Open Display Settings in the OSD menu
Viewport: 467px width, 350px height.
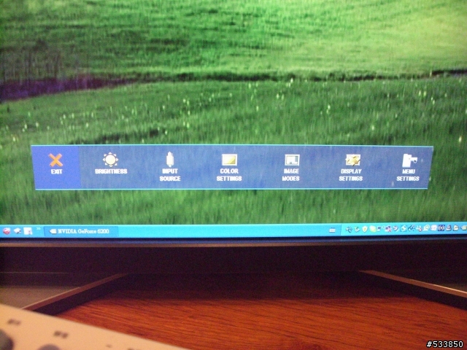pos(351,168)
